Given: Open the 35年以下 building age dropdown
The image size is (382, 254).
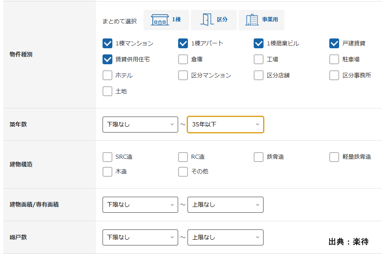Looking at the screenshot, I should (x=226, y=124).
